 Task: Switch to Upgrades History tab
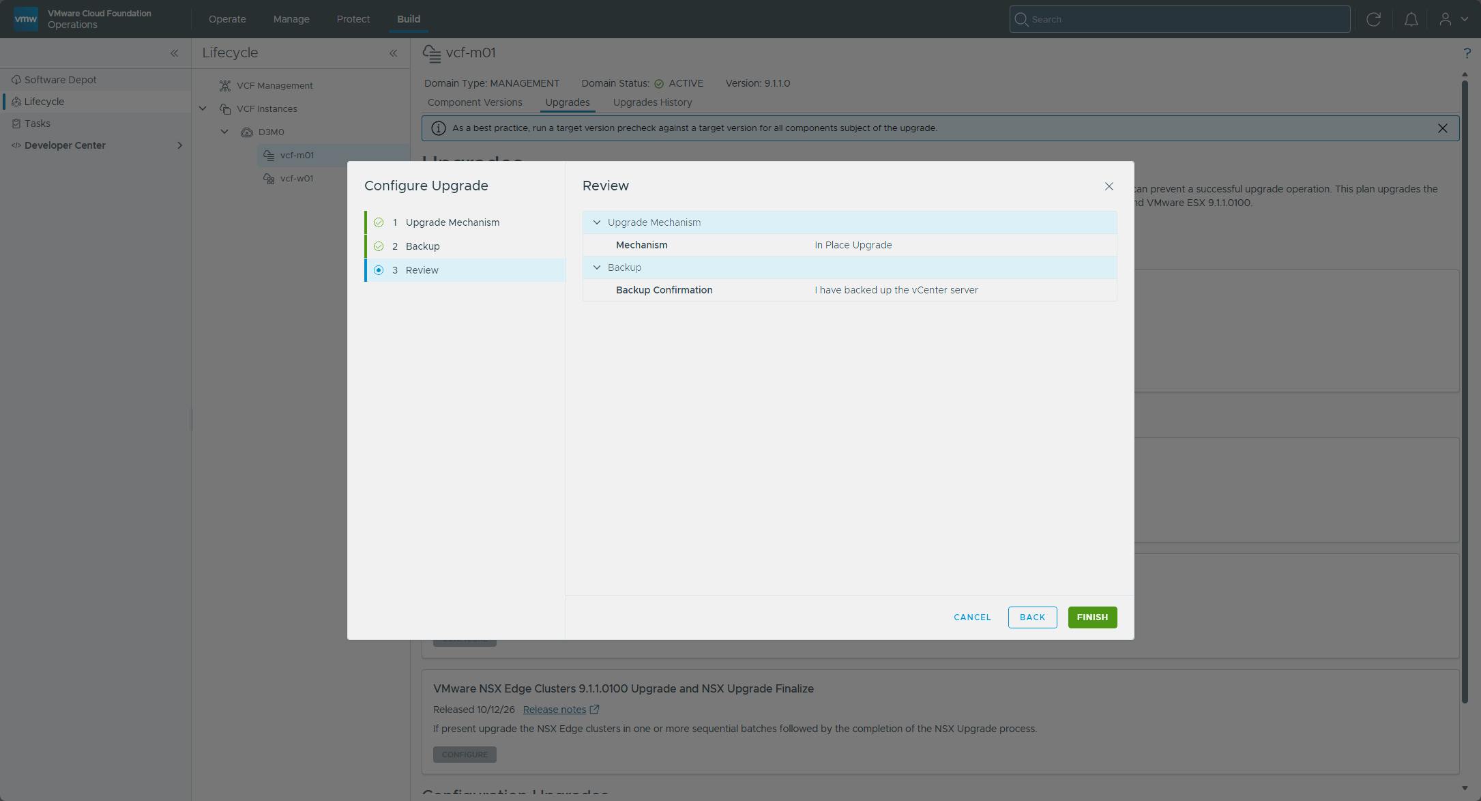[x=653, y=102]
